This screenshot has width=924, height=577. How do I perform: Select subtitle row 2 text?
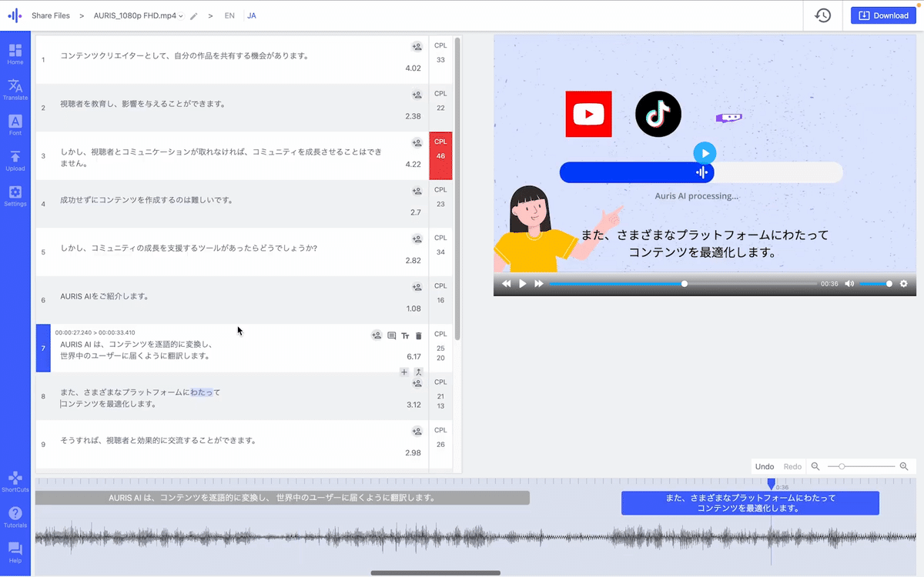pyautogui.click(x=142, y=104)
